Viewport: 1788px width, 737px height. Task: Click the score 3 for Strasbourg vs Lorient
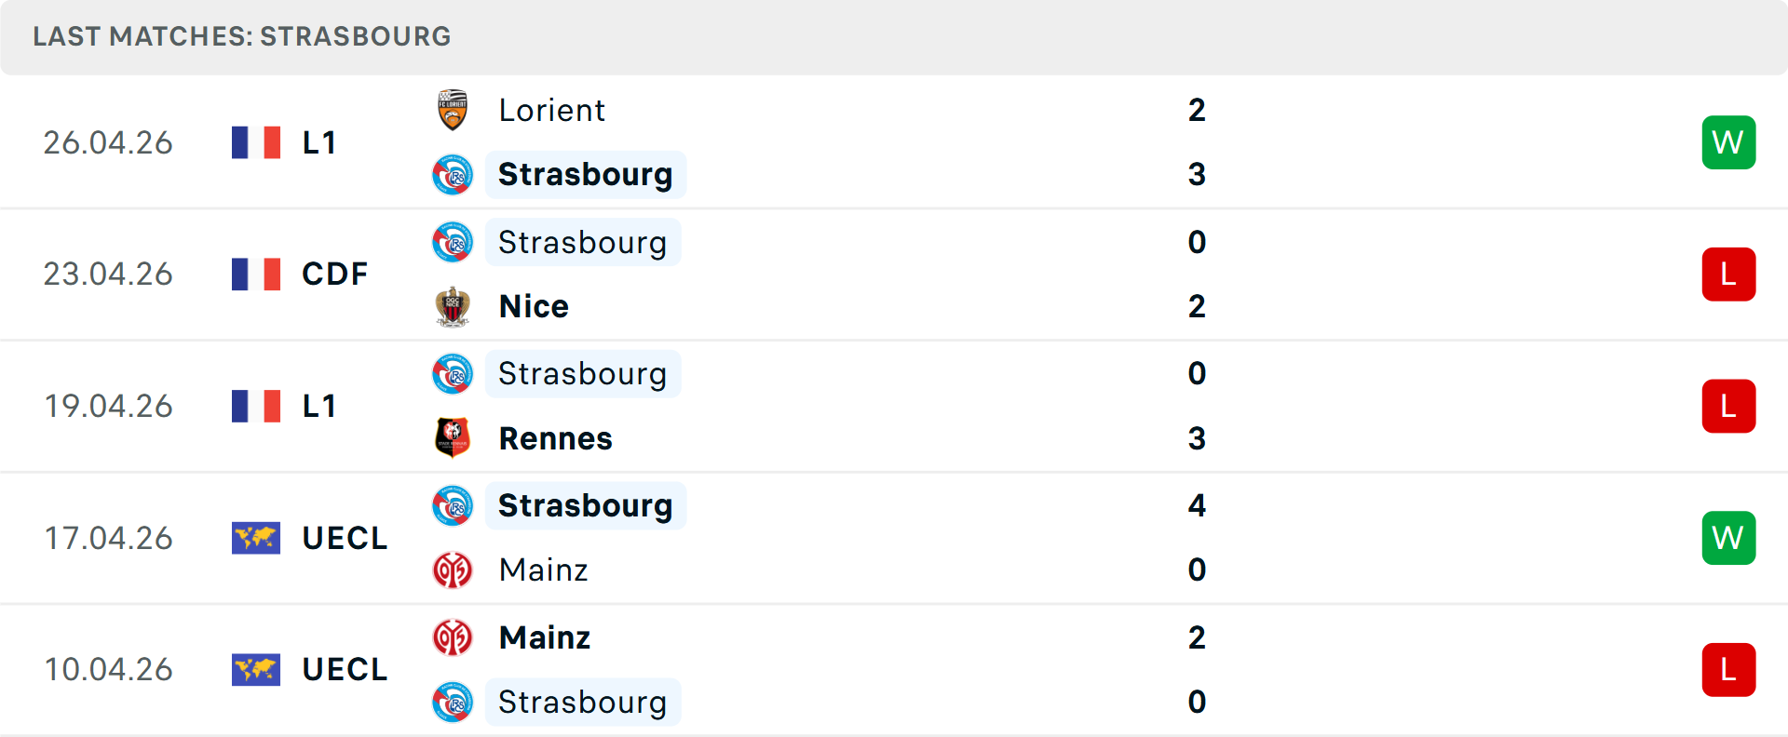coord(1198,174)
